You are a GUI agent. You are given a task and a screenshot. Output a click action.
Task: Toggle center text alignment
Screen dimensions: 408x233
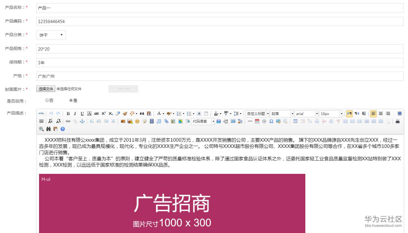point(381,114)
